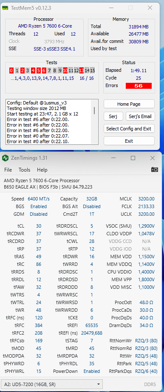164x392 pixels.
Task: Click the GDM Disabled value
Action: (39, 214)
